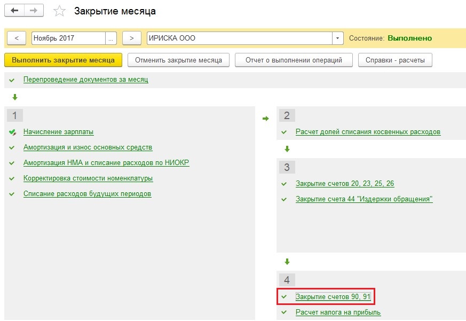Open Перепроведение документов за месяц link
This screenshot has width=466, height=321.
click(x=85, y=80)
